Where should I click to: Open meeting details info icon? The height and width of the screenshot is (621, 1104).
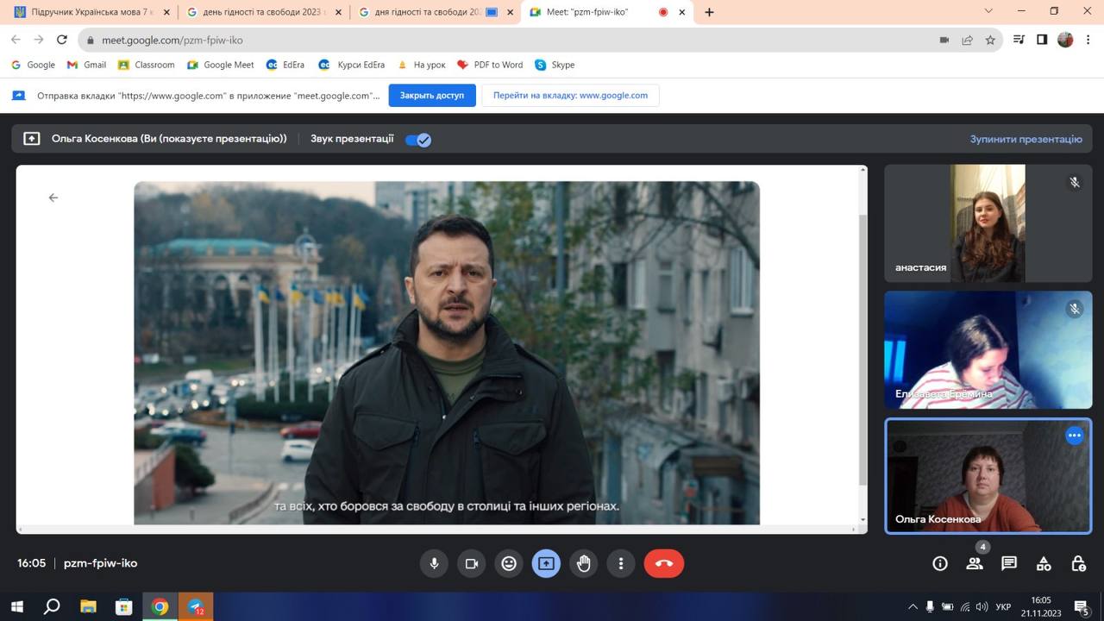point(940,563)
